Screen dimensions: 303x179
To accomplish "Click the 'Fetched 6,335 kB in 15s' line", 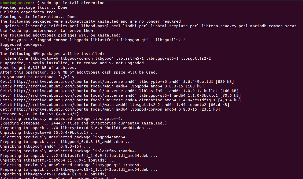I will 39,114.
